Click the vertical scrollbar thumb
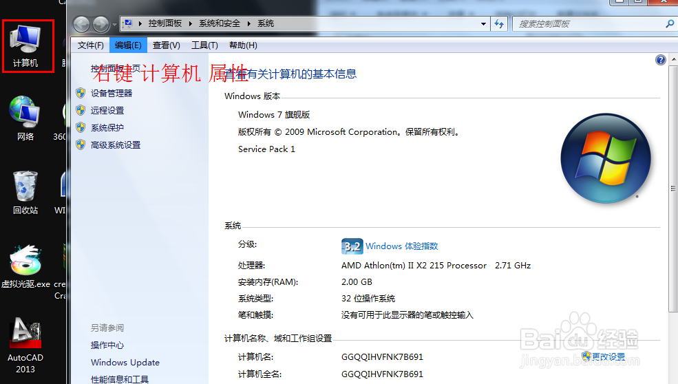 point(673,189)
